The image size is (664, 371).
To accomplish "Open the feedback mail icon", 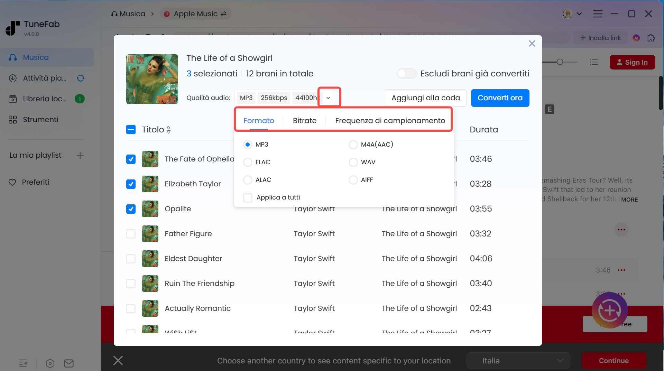I will (x=68, y=363).
